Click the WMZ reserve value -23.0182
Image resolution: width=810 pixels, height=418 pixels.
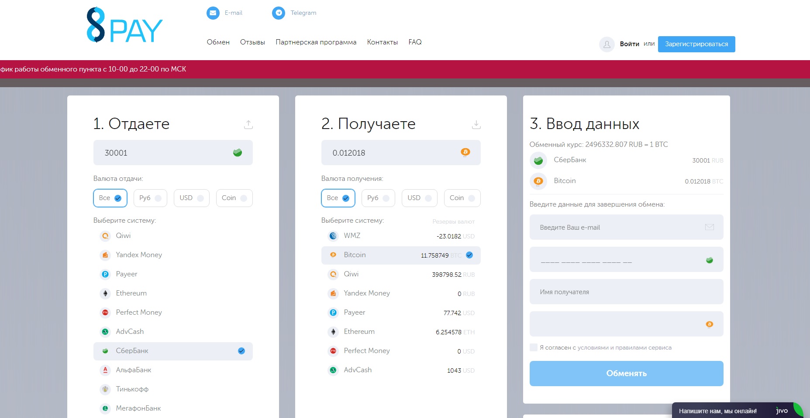pyautogui.click(x=449, y=236)
